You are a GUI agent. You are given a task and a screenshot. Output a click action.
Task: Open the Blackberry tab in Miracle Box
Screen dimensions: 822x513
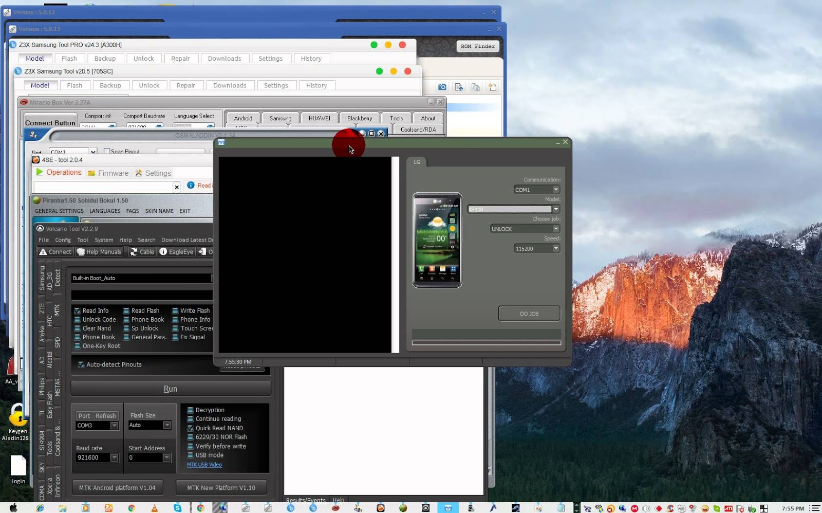[x=360, y=118]
